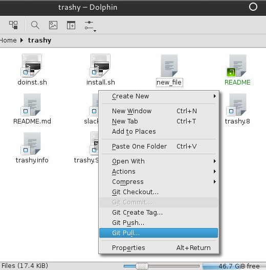Click the title bar circle button
Screen dimensions: 266x270
tap(253, 7)
